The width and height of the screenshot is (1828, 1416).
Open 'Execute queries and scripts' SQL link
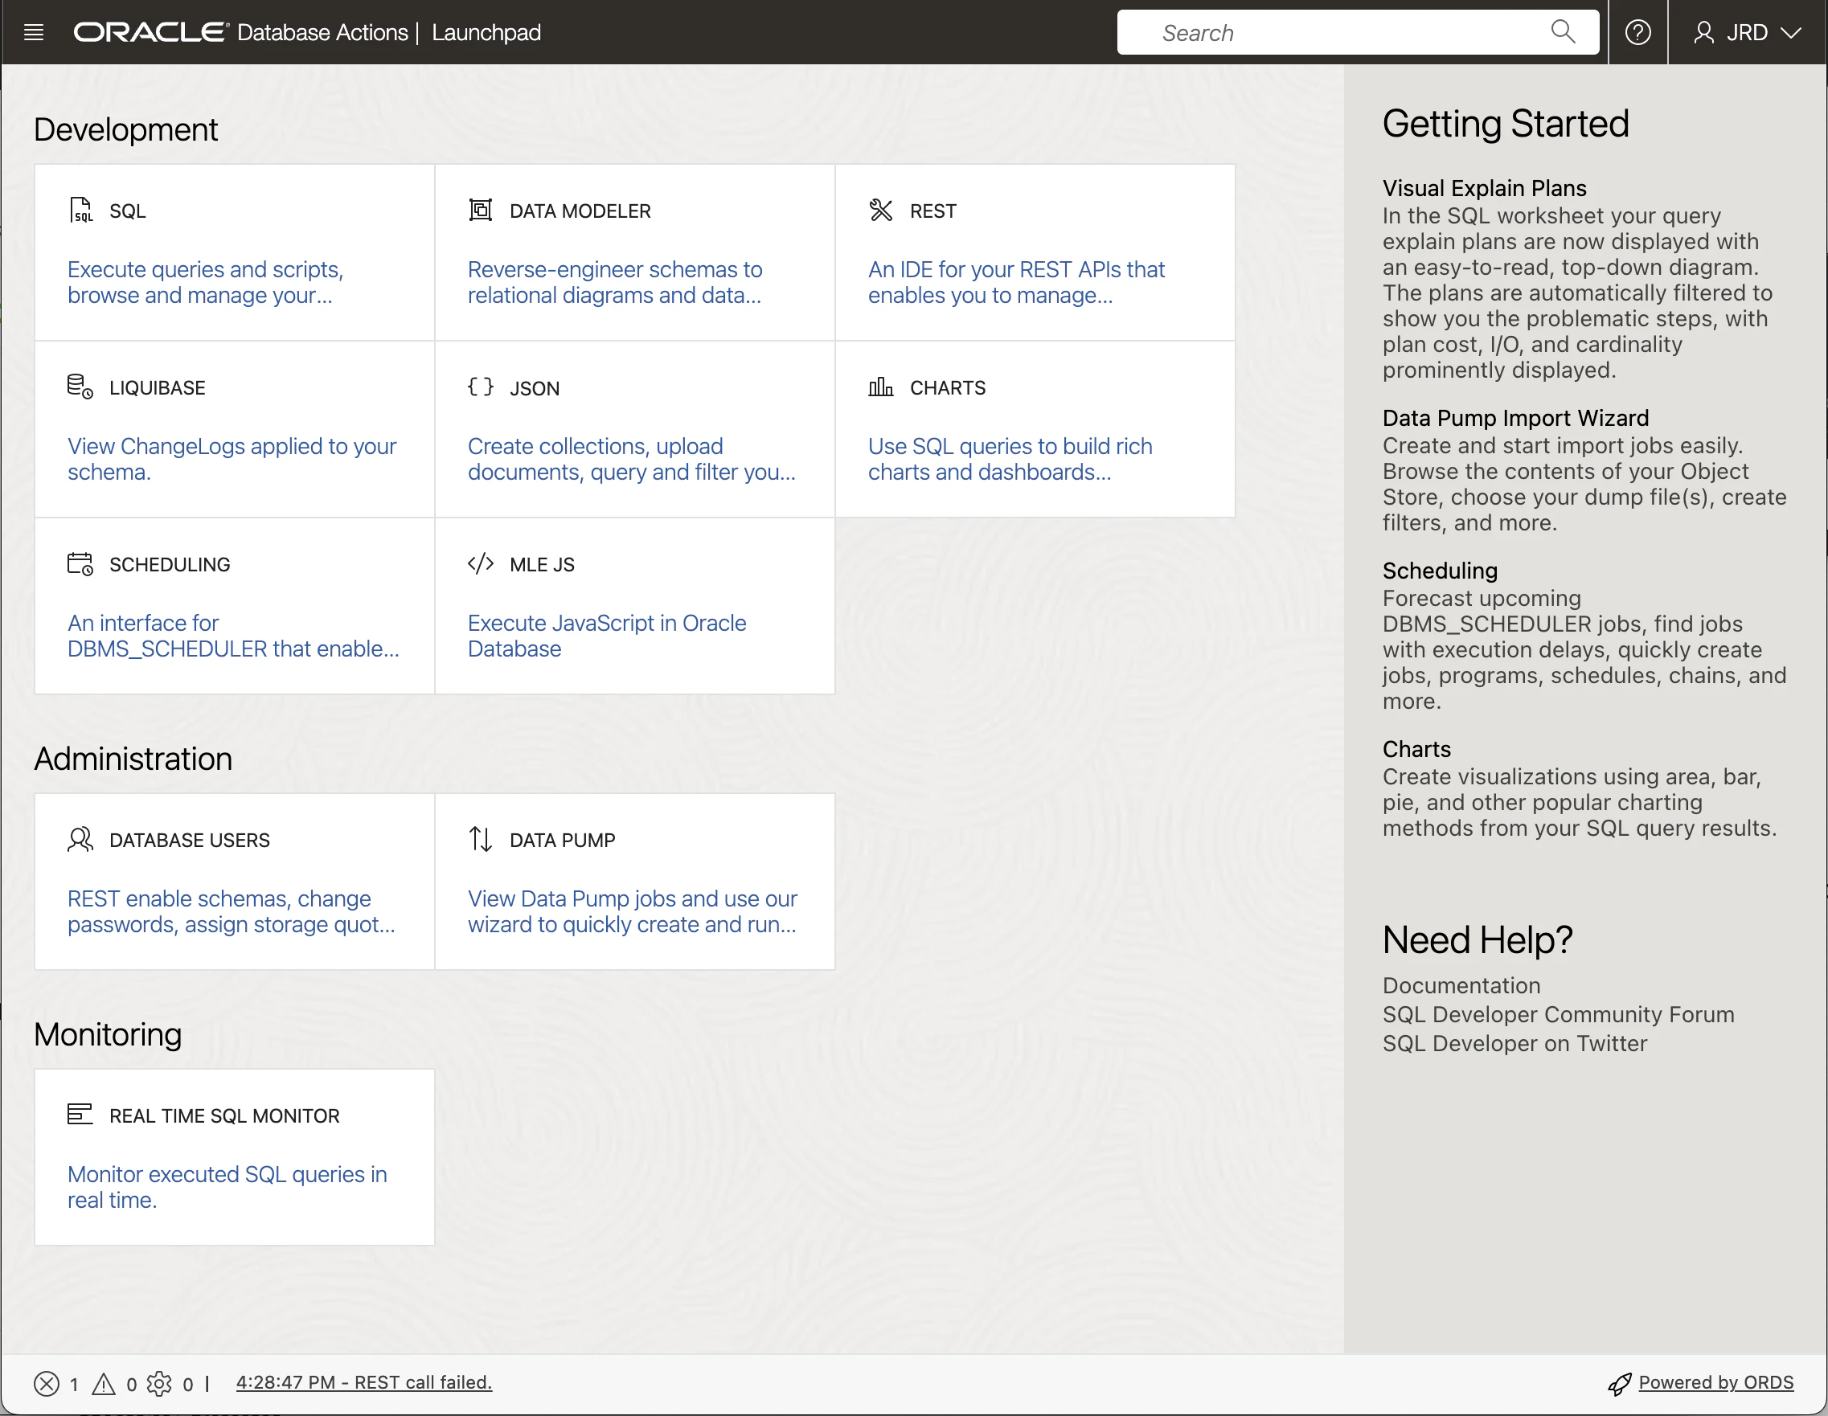pyautogui.click(x=206, y=282)
